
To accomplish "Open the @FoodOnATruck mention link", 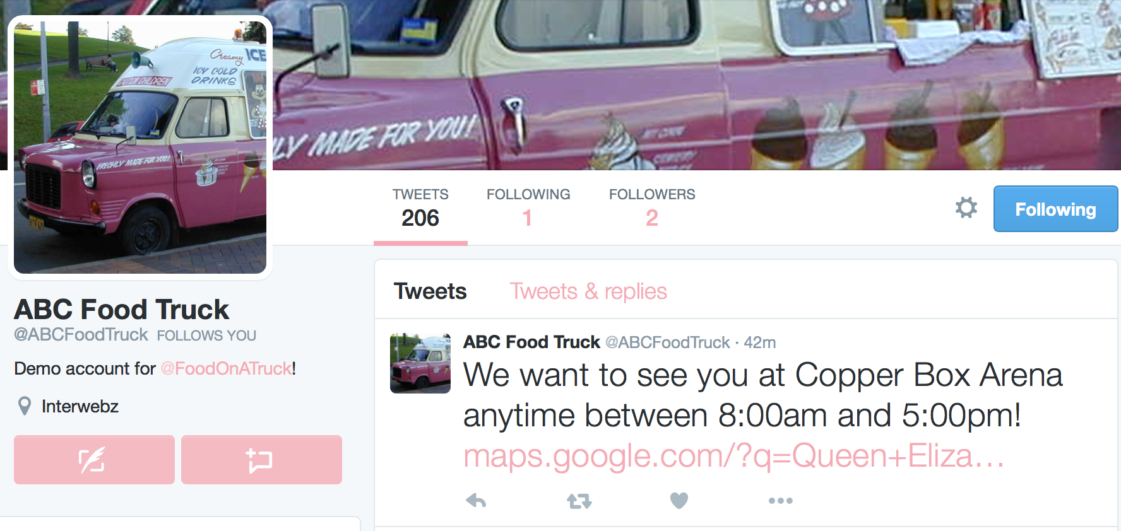I will pyautogui.click(x=227, y=368).
